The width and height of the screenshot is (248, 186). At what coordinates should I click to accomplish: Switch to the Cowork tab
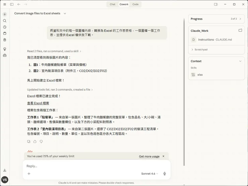[124, 4]
